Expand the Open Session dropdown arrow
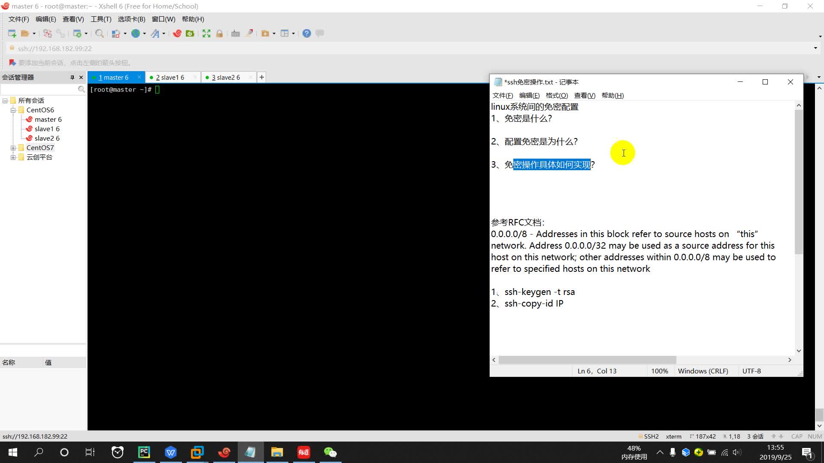Image resolution: width=824 pixels, height=463 pixels. click(34, 33)
